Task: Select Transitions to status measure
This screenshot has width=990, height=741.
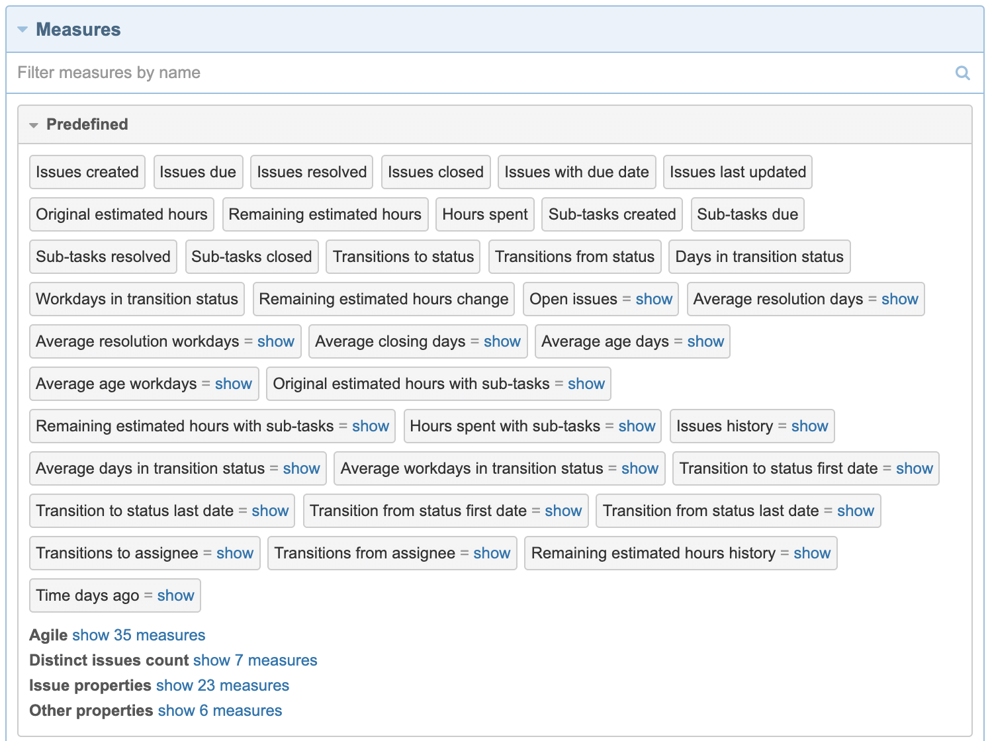Action: 404,257
